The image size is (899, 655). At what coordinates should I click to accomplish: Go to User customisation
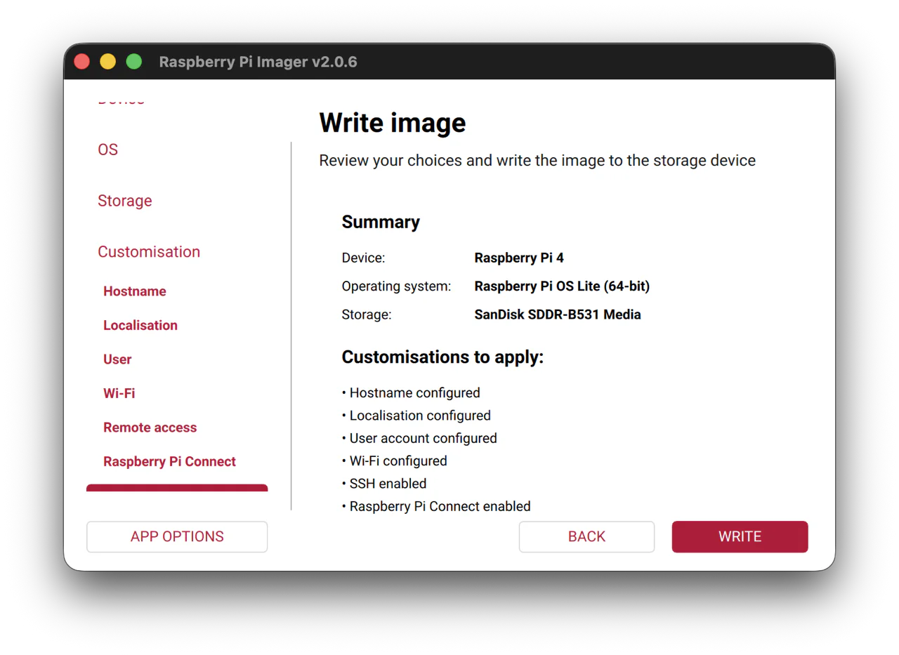(117, 359)
